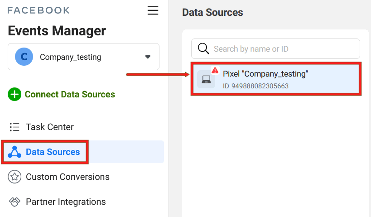Screen dimensions: 371x217
Task: Expand the account selector arrow
Action: (x=148, y=57)
